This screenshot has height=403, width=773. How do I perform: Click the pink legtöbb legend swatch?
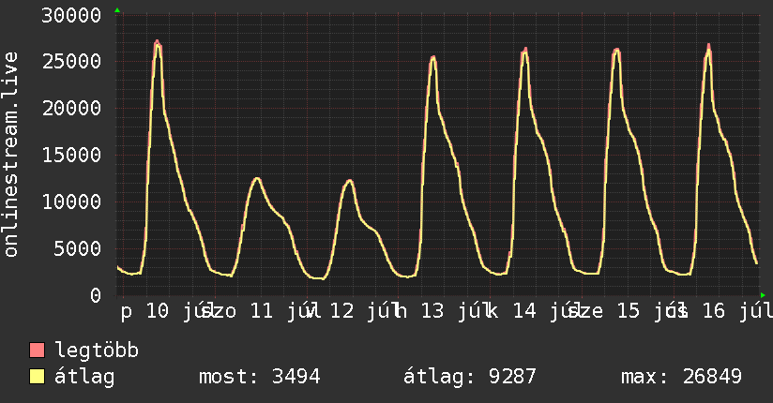[x=37, y=350]
